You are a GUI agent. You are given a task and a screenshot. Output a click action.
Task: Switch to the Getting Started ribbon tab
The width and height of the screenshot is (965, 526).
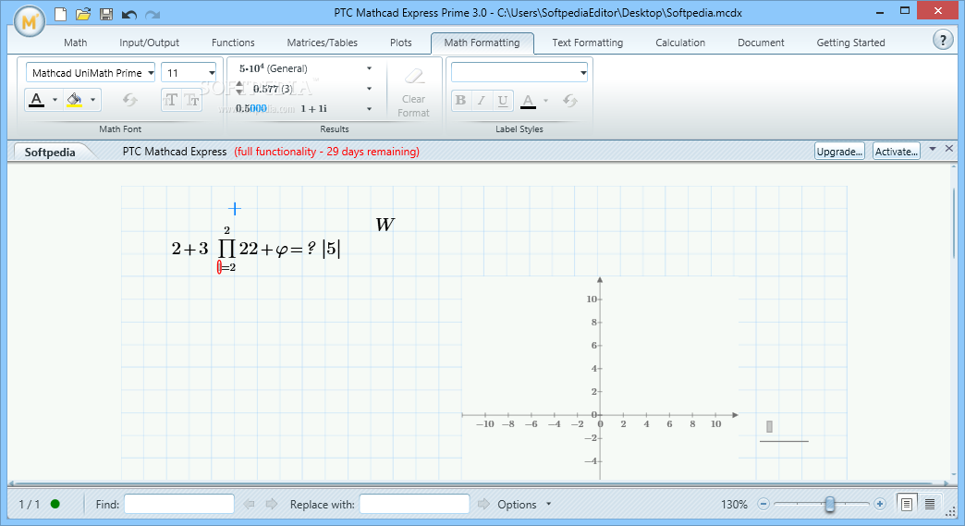850,43
